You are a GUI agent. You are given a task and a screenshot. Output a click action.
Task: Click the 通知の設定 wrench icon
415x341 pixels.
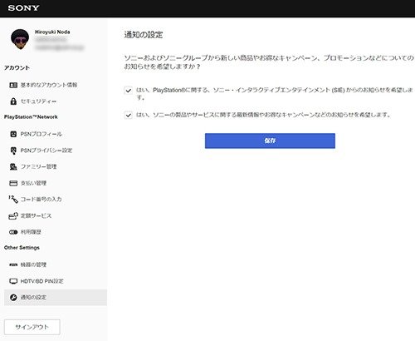coord(13,298)
